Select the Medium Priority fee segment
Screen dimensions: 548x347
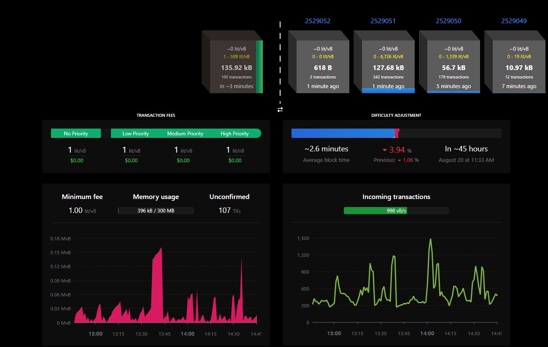(x=185, y=134)
